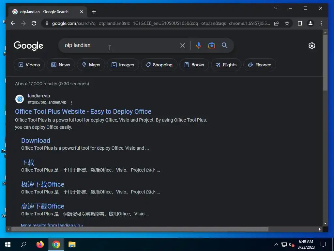
Task: Launch Firefox from the taskbar
Action: pyautogui.click(x=40, y=244)
